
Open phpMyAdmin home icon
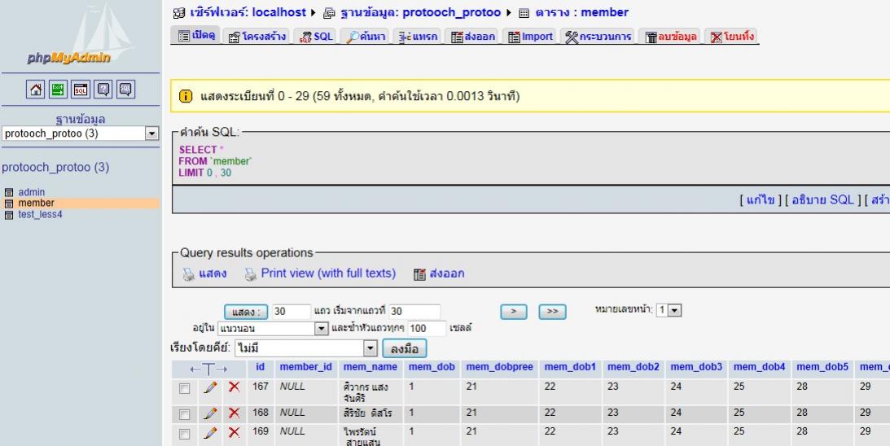point(35,89)
